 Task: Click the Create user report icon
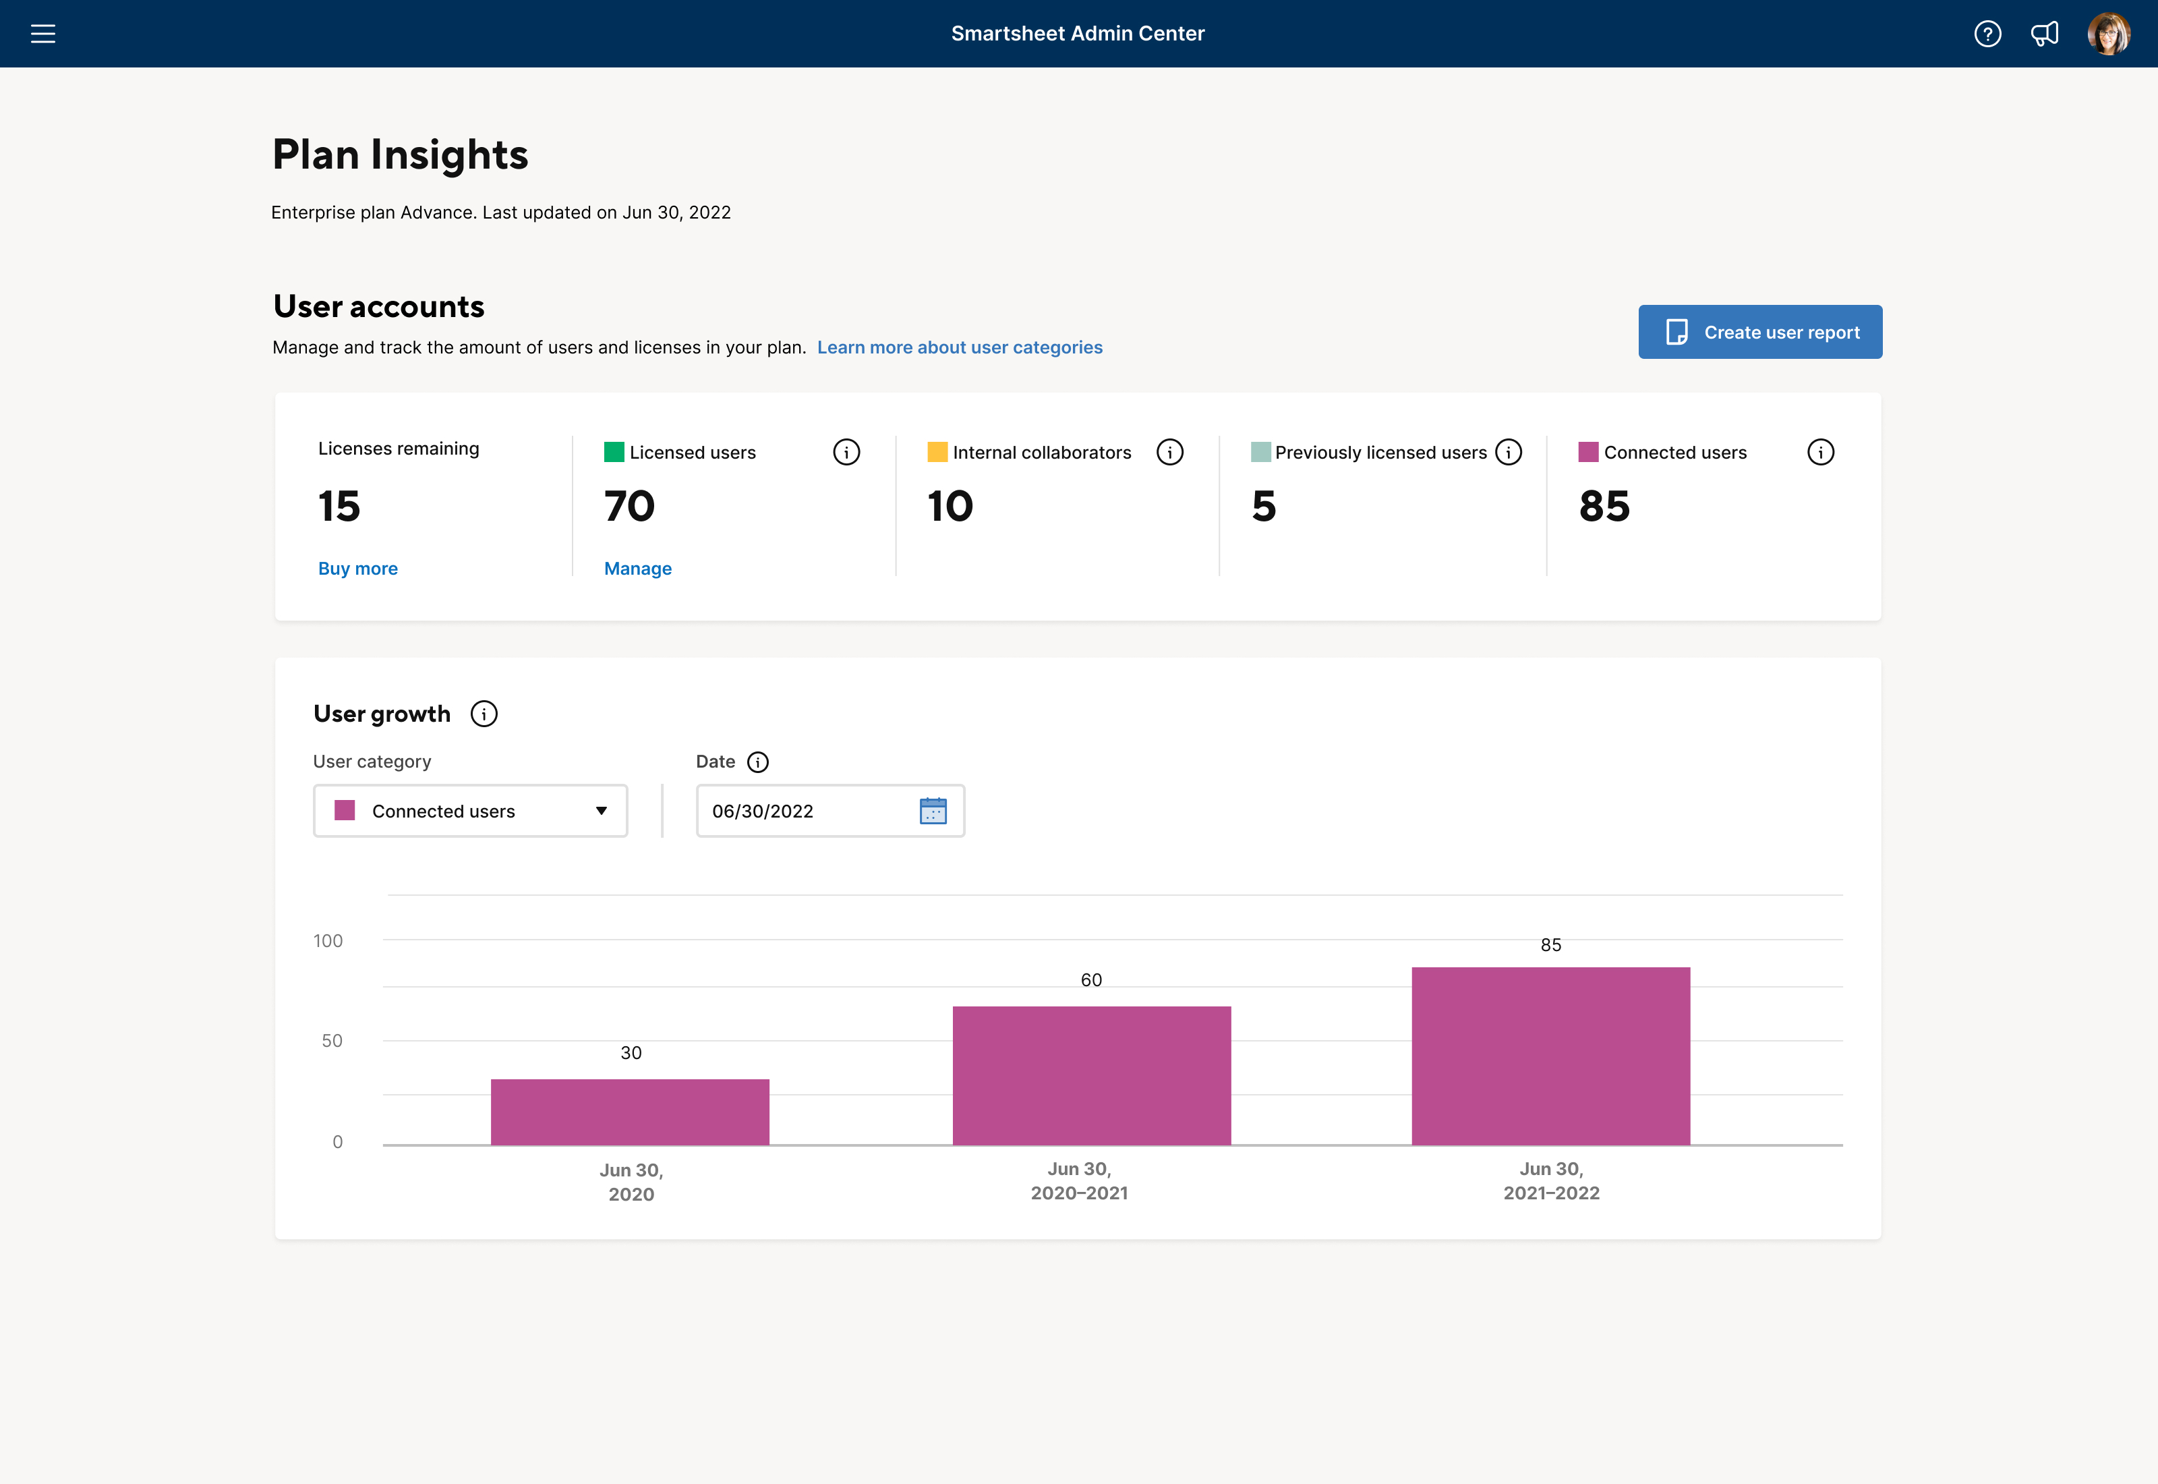(x=1678, y=330)
